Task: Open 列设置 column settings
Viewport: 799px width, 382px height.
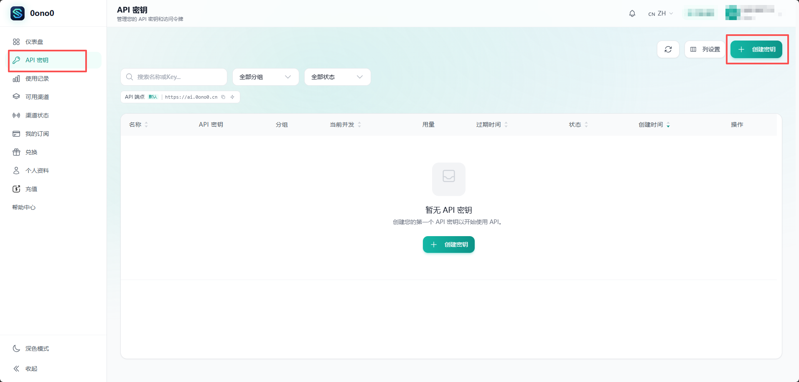Action: [705, 49]
